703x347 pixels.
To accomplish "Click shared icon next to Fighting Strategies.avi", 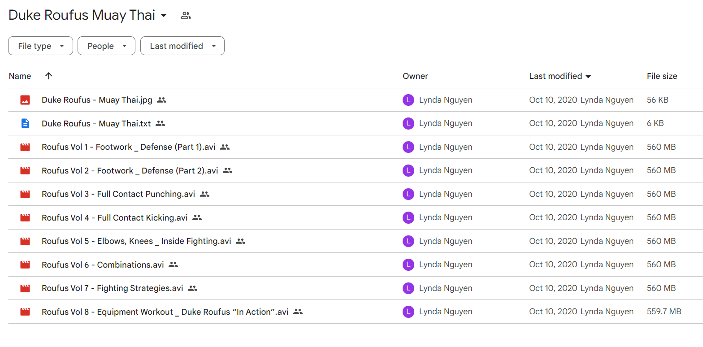I will pos(193,288).
